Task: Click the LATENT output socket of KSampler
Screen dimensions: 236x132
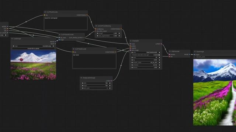Action: [162, 44]
